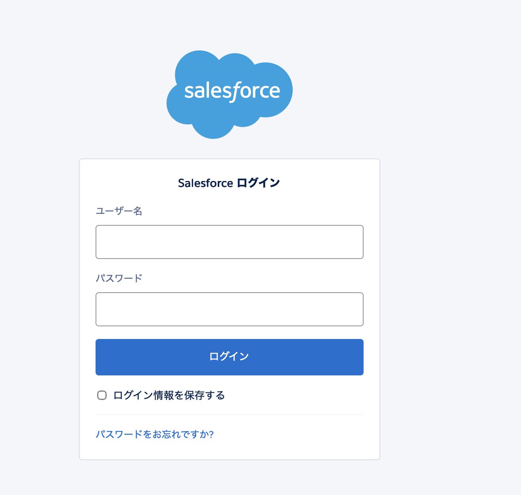Click the divider line above forgot password link

(x=230, y=415)
